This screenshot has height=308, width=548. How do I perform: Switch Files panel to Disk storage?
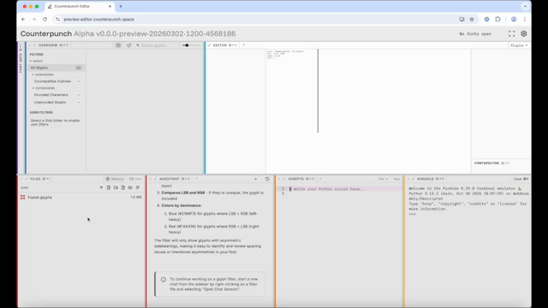click(135, 179)
